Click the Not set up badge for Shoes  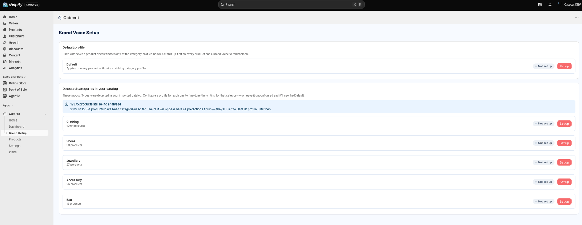pos(544,143)
